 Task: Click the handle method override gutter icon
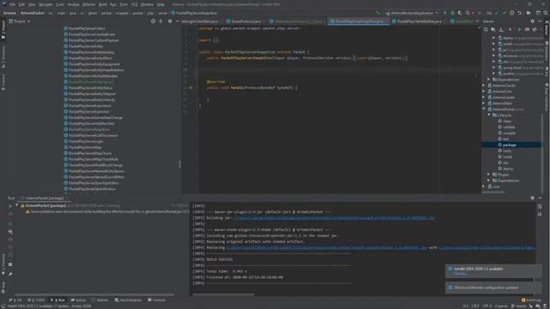point(191,88)
